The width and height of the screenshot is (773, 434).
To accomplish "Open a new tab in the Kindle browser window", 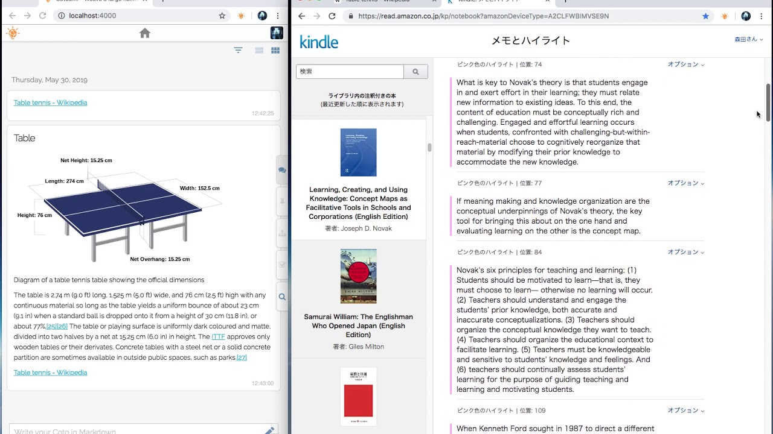I will [x=565, y=1].
